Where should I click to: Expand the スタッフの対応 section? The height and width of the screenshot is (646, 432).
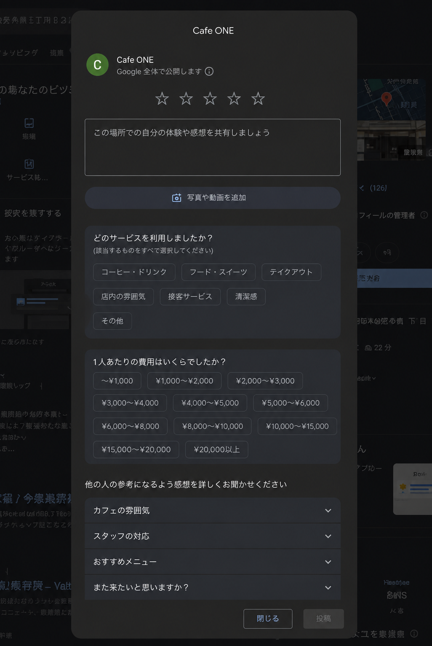(x=213, y=536)
